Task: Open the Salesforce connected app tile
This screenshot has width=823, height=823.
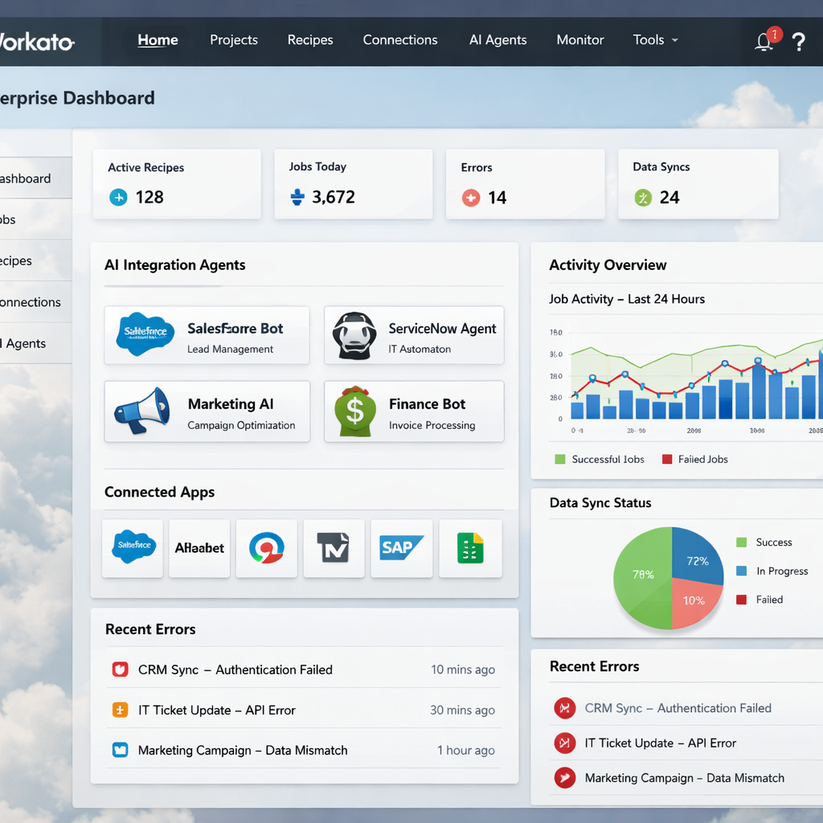Action: point(133,548)
